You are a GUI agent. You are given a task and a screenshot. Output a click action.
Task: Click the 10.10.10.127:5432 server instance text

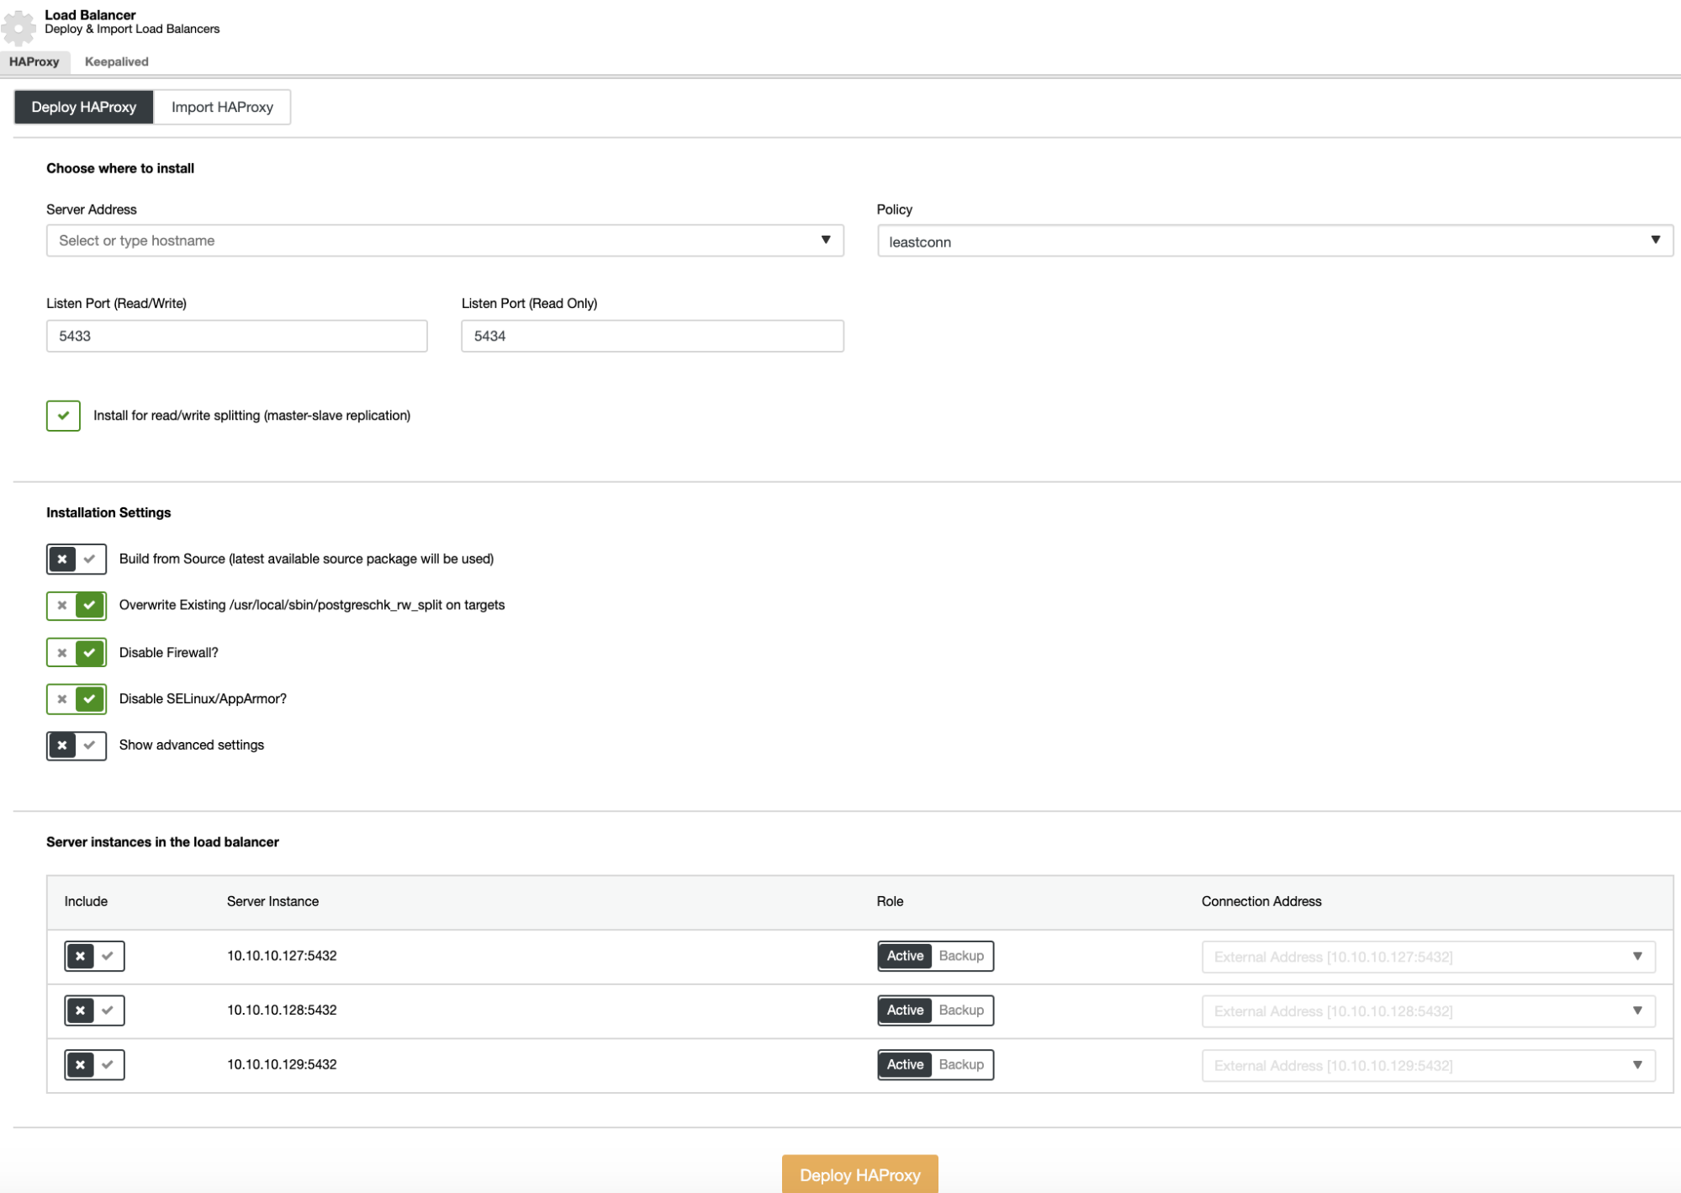click(282, 956)
